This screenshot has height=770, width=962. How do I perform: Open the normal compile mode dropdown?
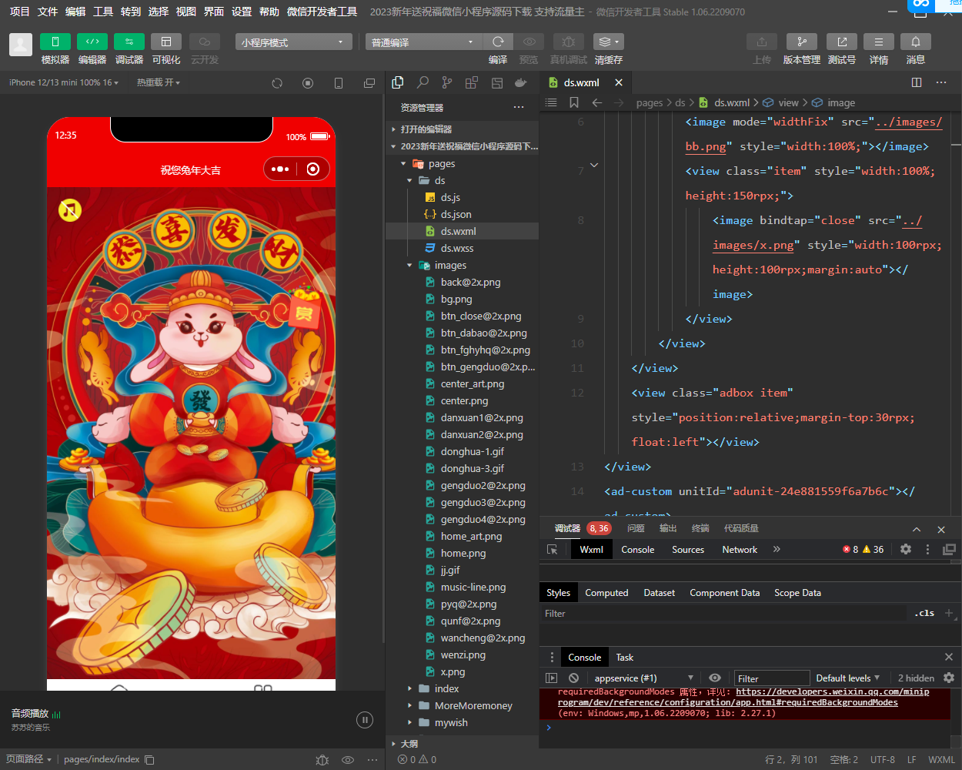423,42
